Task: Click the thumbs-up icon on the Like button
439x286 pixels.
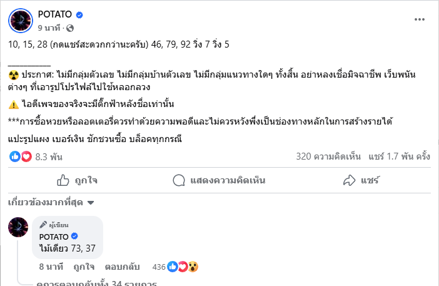Action: (x=63, y=180)
